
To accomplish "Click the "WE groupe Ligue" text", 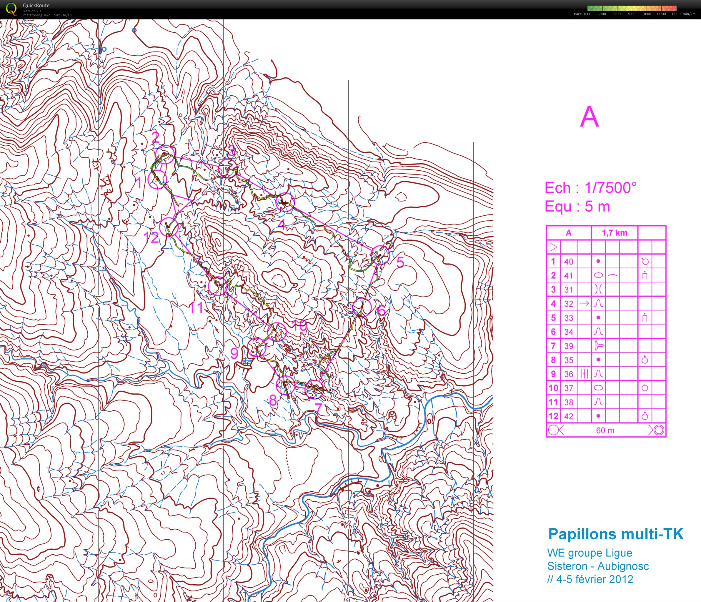I will coord(590,553).
